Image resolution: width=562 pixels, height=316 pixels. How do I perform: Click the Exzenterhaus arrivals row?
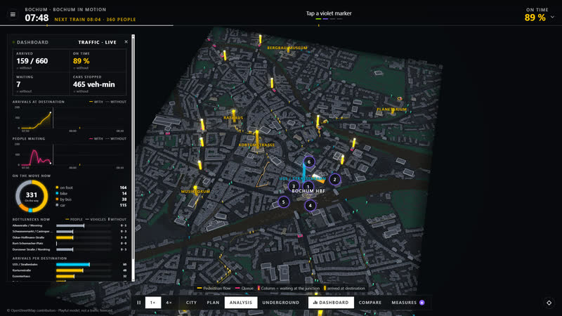click(69, 277)
